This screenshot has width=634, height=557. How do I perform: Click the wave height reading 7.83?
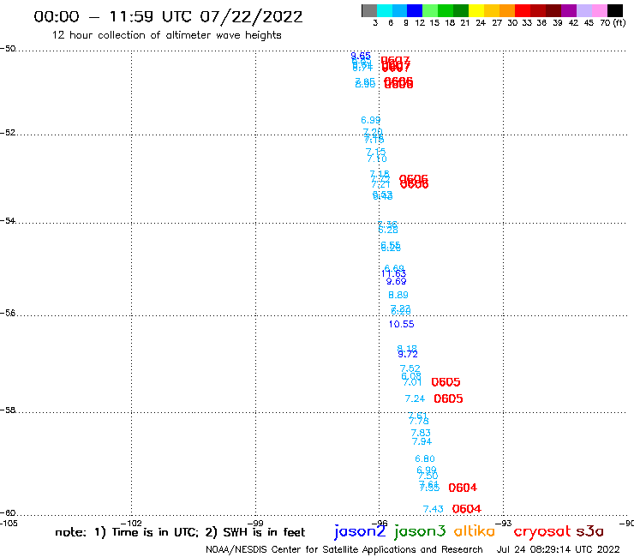pos(421,433)
